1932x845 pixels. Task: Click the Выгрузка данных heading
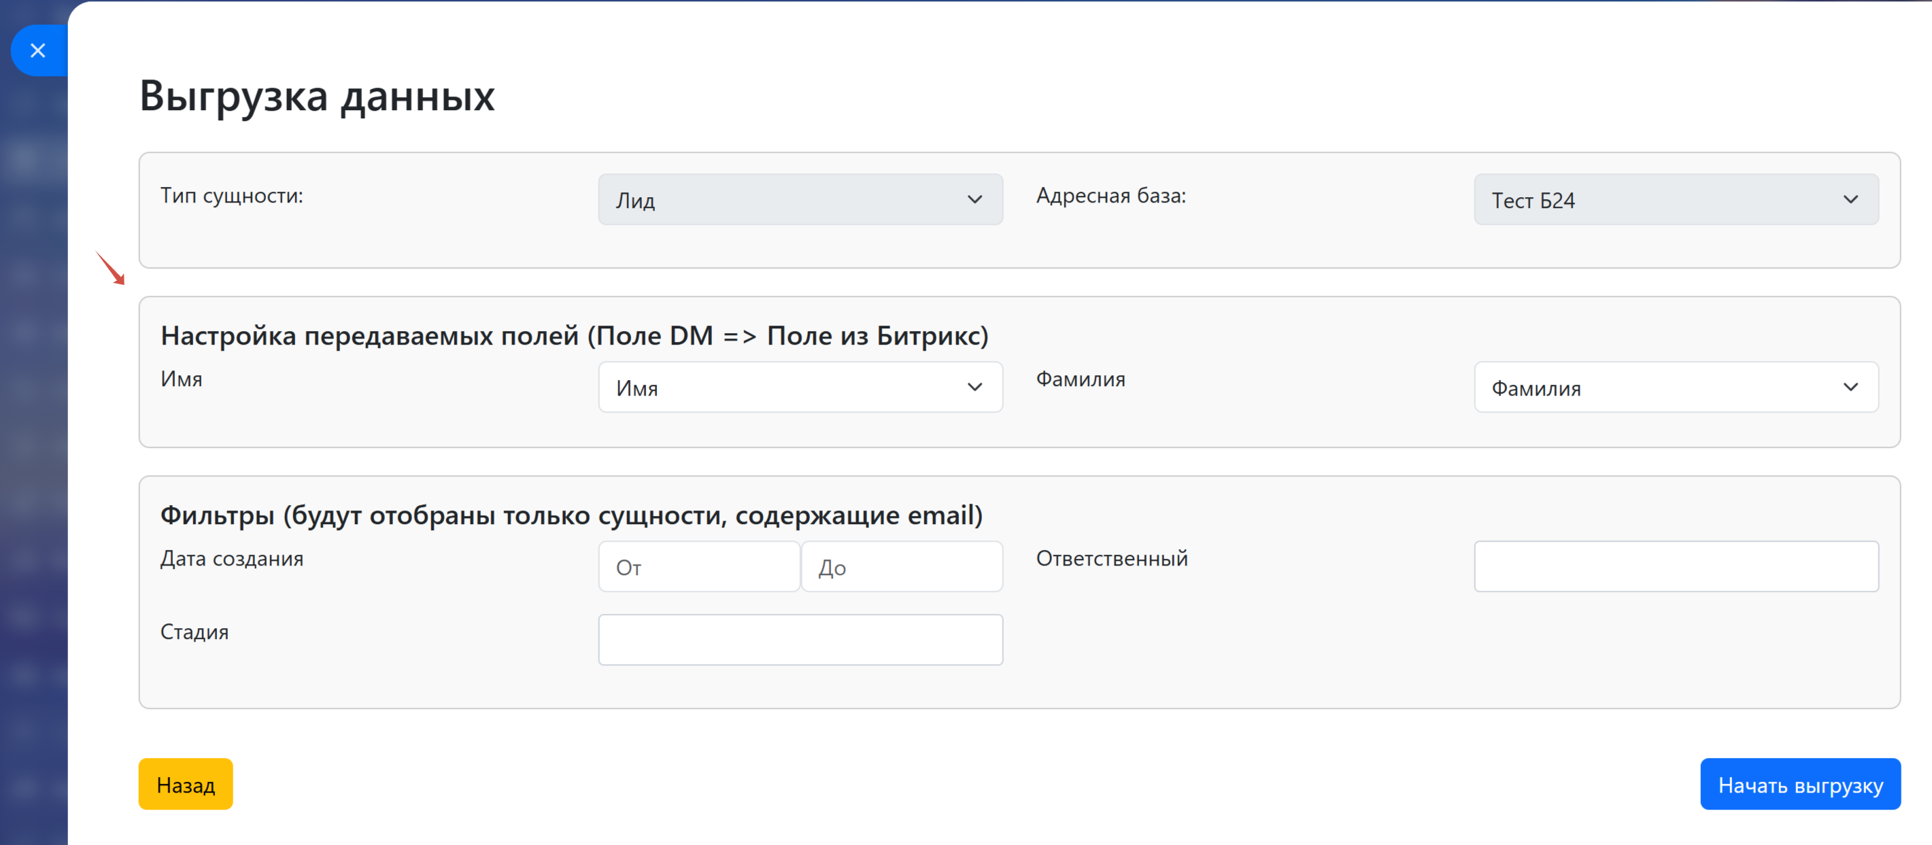tap(316, 96)
